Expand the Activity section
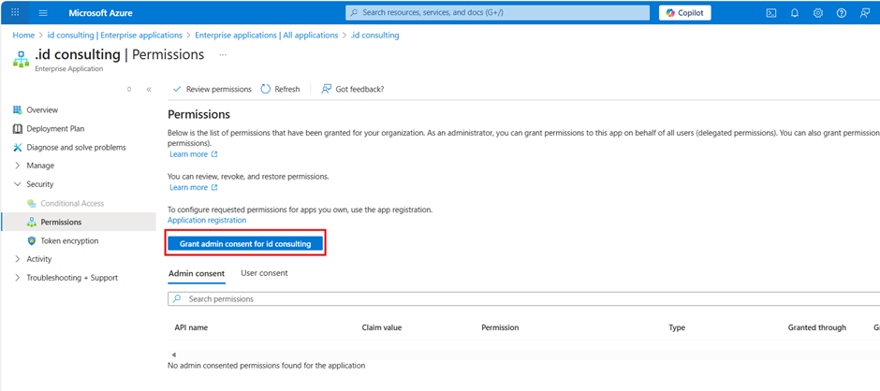 17,259
